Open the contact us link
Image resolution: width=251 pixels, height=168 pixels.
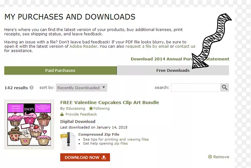(185, 46)
